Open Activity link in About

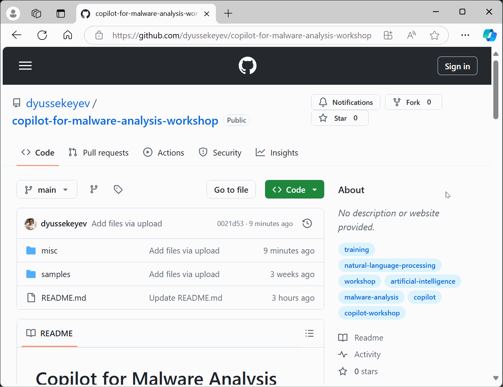(x=359, y=354)
